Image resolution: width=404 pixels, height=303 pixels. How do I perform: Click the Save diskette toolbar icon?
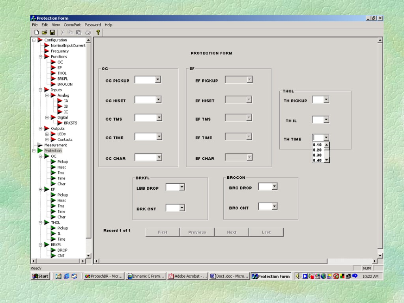pyautogui.click(x=52, y=32)
